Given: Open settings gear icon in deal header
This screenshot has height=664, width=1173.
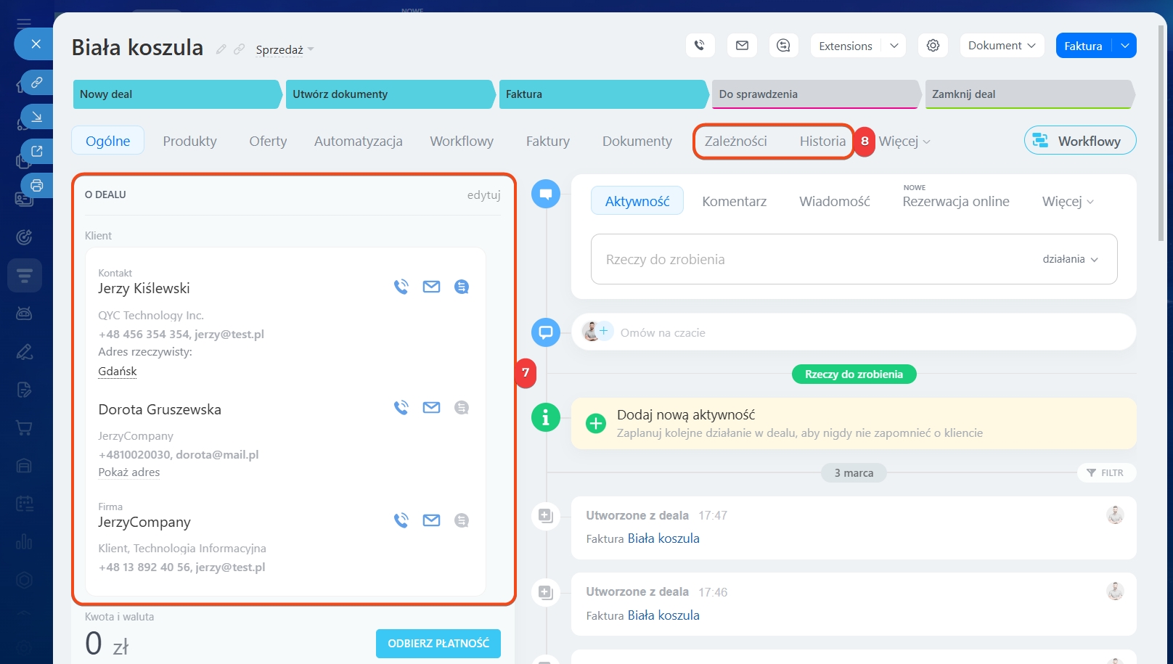Looking at the screenshot, I should point(933,46).
